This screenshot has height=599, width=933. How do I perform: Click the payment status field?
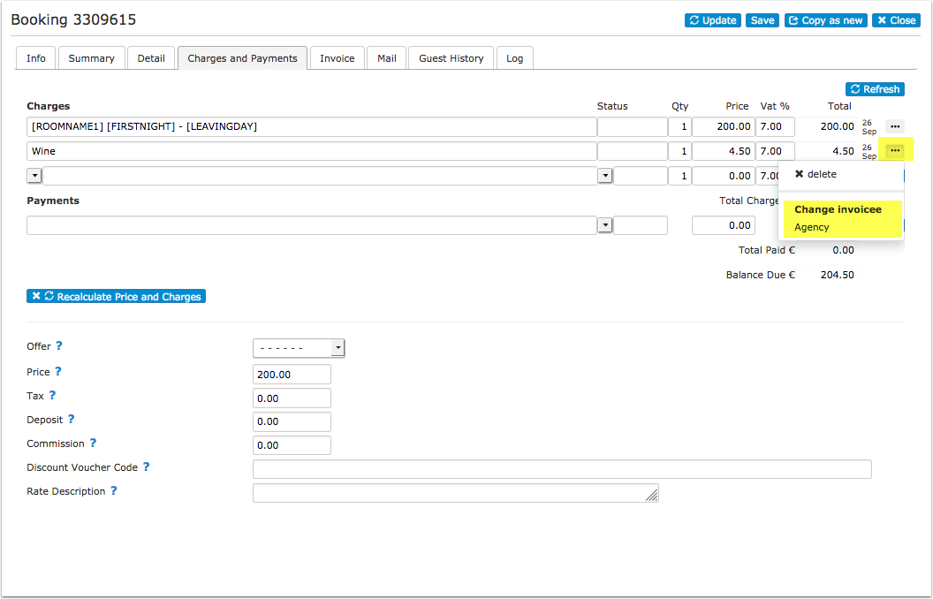(641, 225)
